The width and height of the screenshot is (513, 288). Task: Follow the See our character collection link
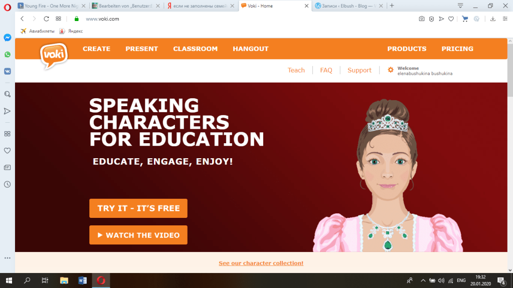click(261, 263)
